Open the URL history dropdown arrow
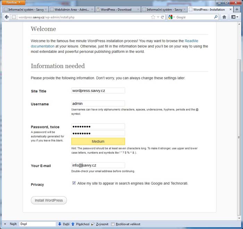This screenshot has height=229, width=243. [x=158, y=17]
